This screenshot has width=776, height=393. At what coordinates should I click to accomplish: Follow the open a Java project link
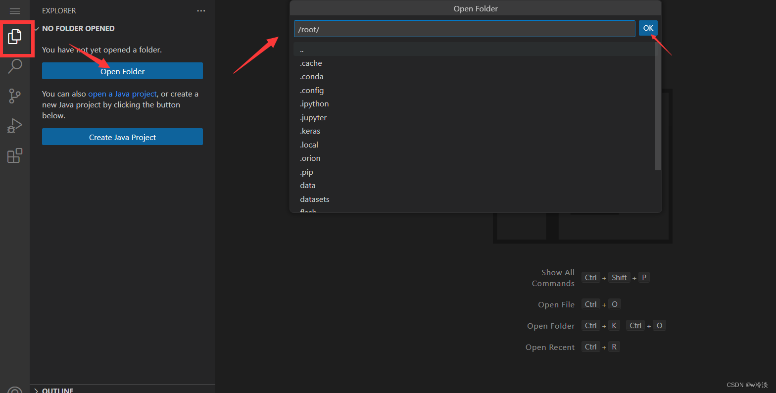(122, 94)
